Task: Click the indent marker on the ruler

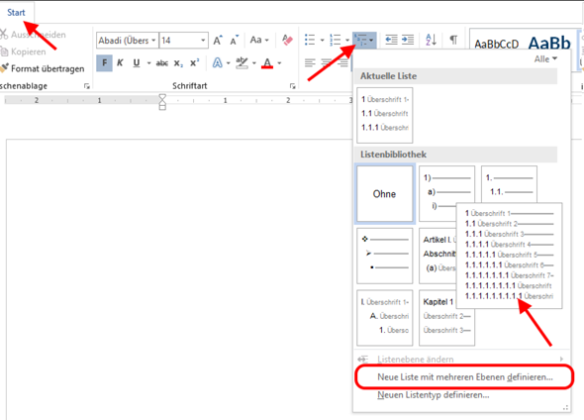Action: (x=162, y=102)
